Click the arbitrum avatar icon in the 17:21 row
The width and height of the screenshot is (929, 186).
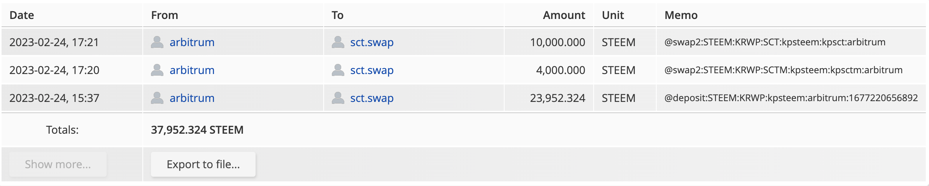pyautogui.click(x=157, y=42)
